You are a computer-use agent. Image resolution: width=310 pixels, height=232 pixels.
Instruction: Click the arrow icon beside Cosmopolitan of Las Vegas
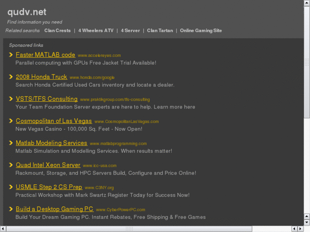[x=11, y=121]
